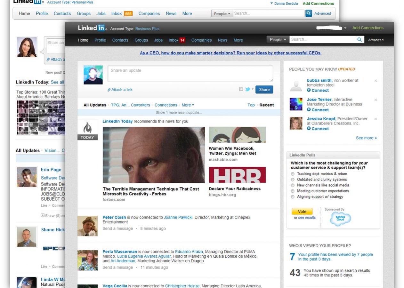The image size is (404, 288).
Task: Choose 'Meeting customer expectations' poll option
Action: 293,191
